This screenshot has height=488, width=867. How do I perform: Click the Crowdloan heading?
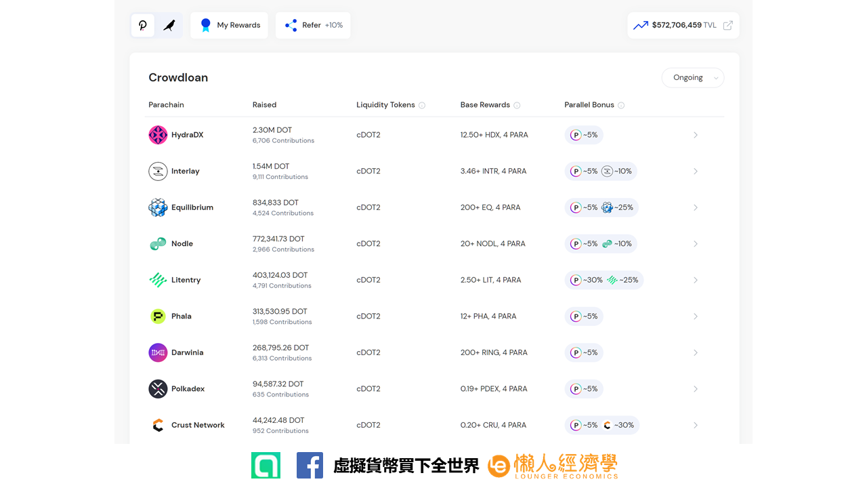coord(178,78)
